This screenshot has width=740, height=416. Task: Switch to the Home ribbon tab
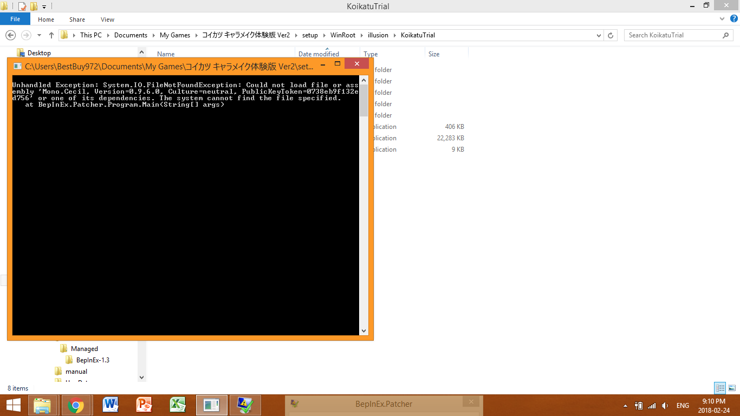tap(46, 19)
